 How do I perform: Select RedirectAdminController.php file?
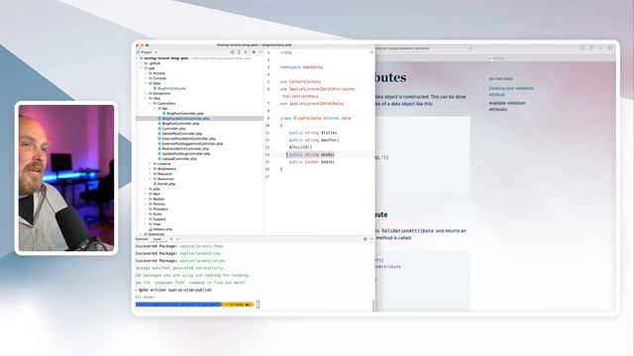point(183,149)
